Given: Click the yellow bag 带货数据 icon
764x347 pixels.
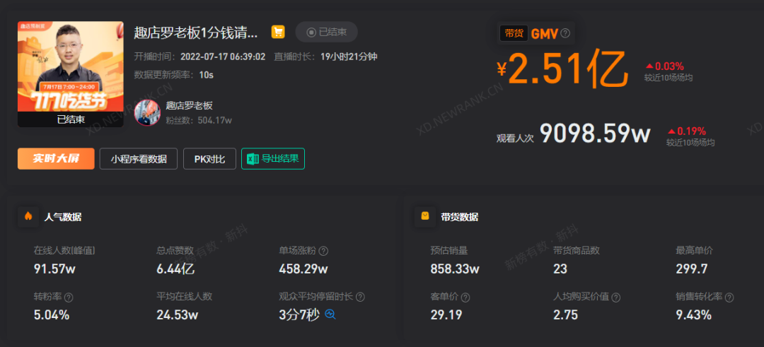Looking at the screenshot, I should 424,216.
